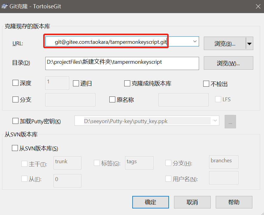The image size is (264, 215).
Task: Tick the 从SVN版本库(S) checkbox
Action: pyautogui.click(x=15, y=148)
